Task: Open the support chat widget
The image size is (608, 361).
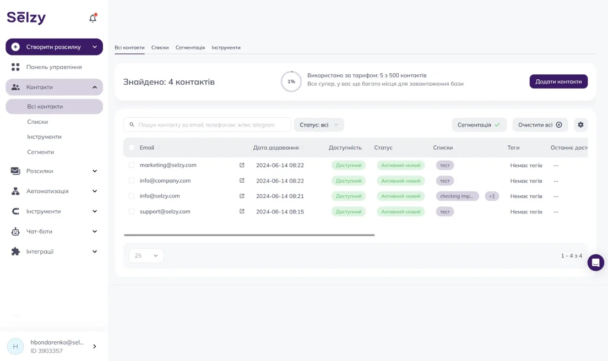Action: pos(595,262)
